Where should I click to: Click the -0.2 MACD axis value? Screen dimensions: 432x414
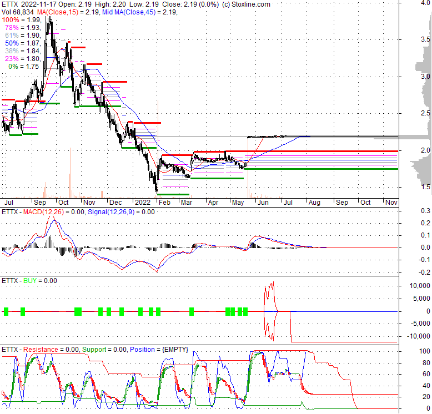click(x=424, y=272)
